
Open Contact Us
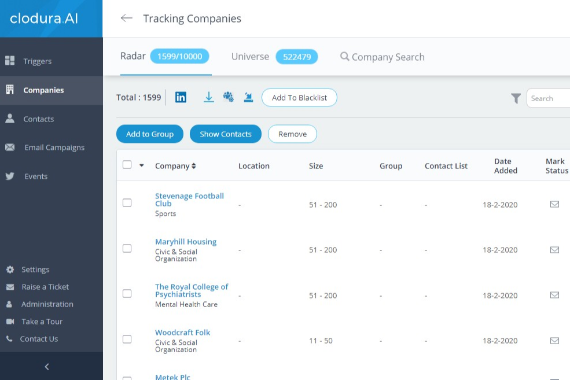pos(39,339)
